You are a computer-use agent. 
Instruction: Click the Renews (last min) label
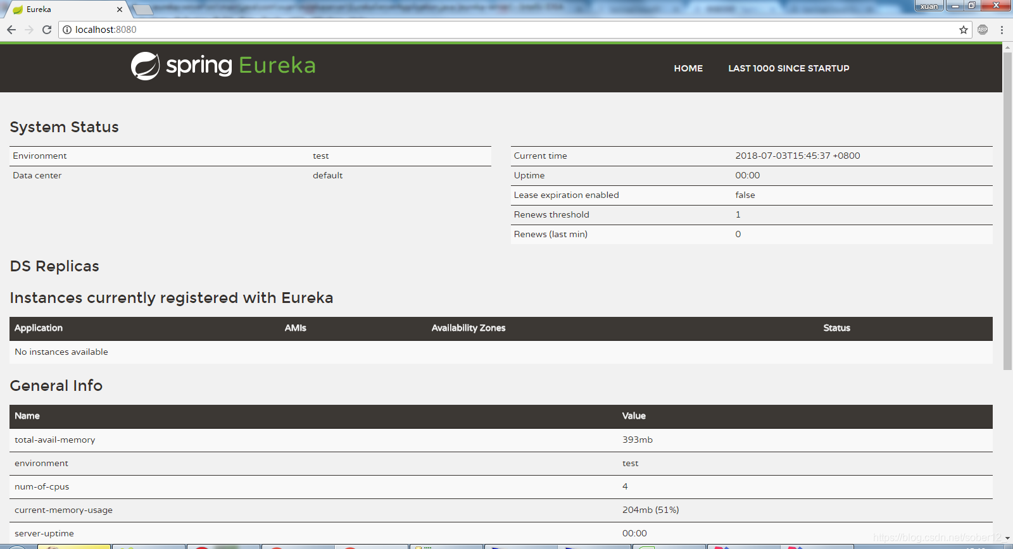tap(551, 234)
